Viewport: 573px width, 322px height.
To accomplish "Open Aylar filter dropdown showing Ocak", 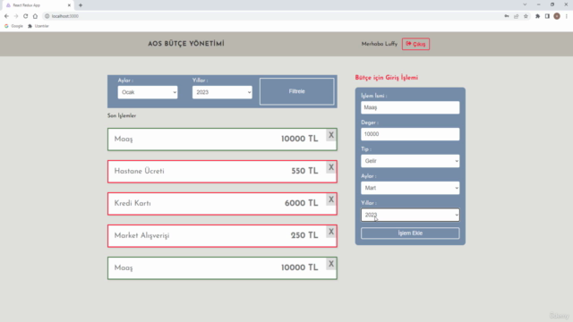I will 148,92.
